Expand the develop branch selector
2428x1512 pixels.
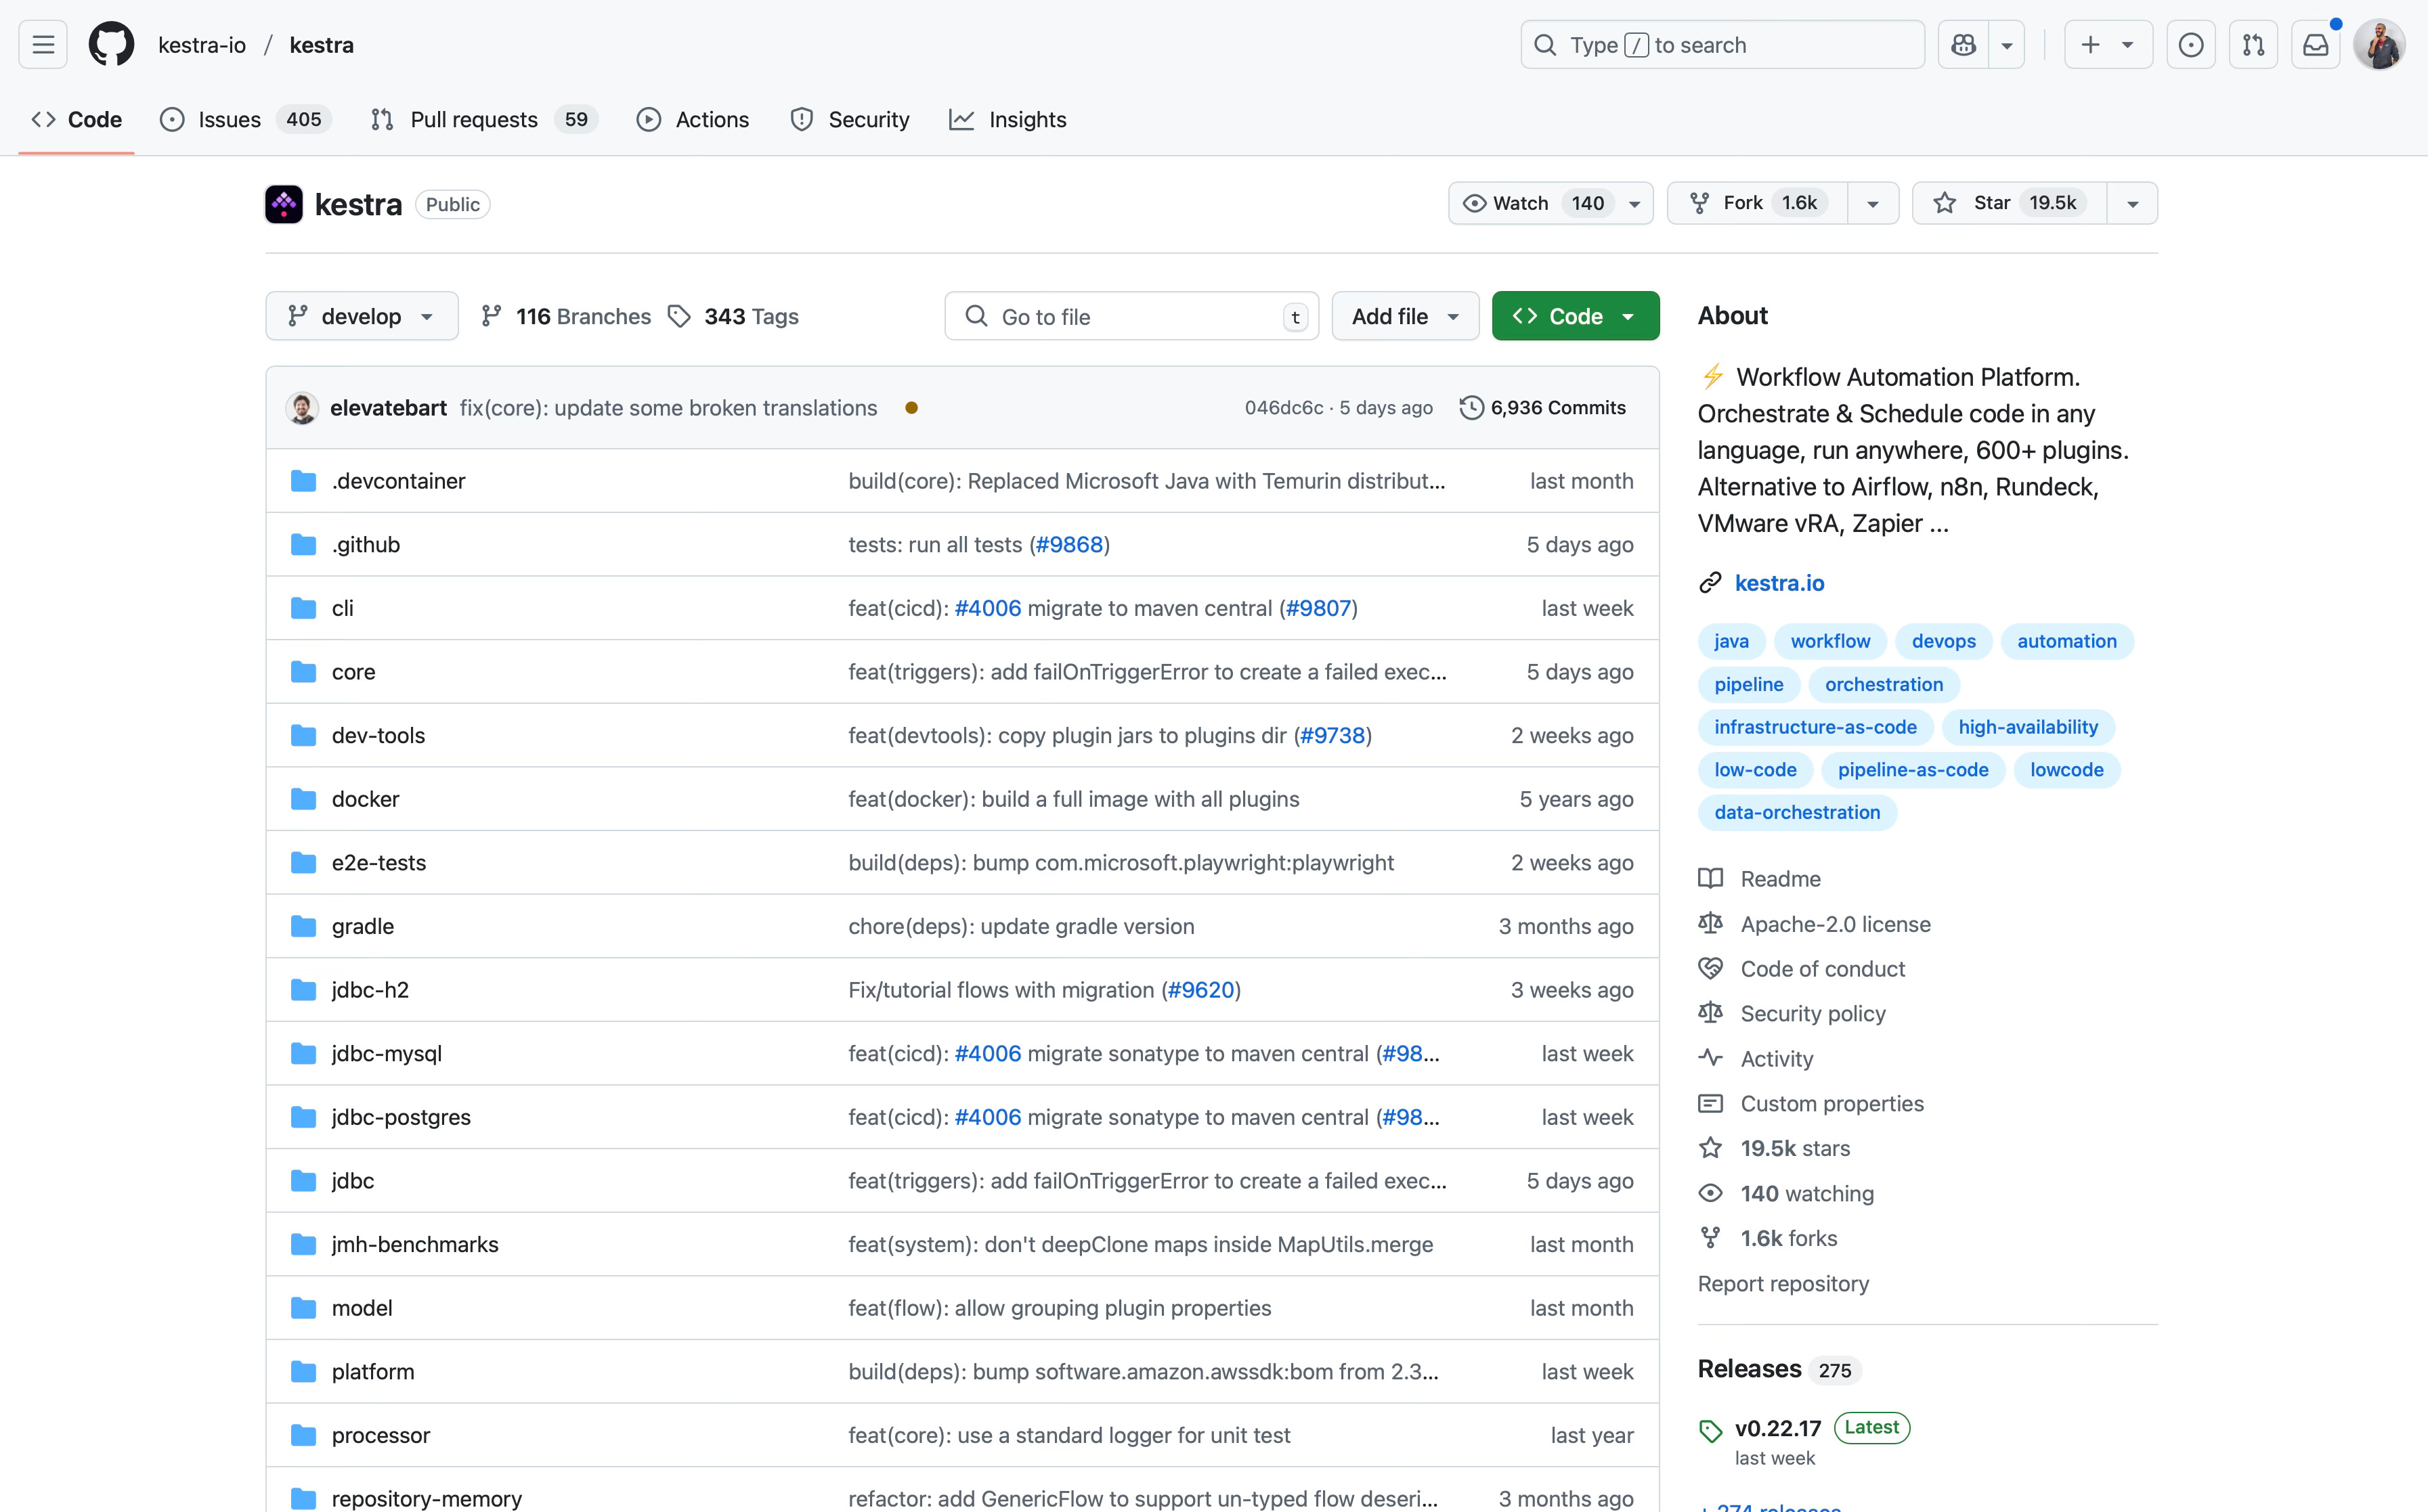pyautogui.click(x=361, y=316)
